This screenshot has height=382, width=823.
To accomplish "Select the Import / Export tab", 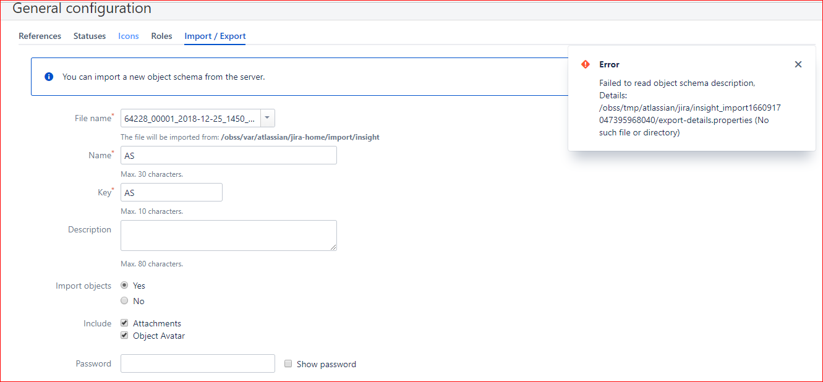I will pos(215,36).
